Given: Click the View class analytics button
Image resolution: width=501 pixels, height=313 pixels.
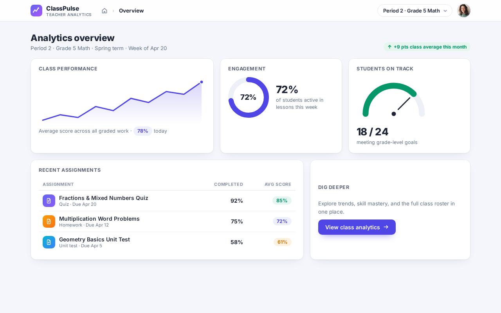Looking at the screenshot, I should (357, 227).
